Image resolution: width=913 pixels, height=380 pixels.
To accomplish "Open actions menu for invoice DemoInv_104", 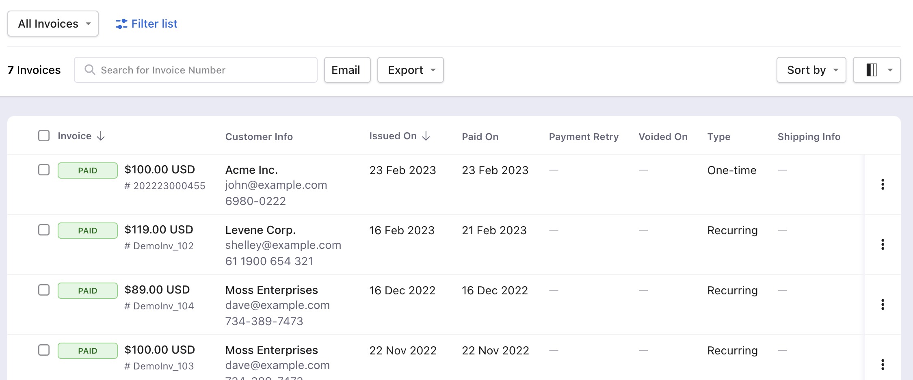I will 883,304.
